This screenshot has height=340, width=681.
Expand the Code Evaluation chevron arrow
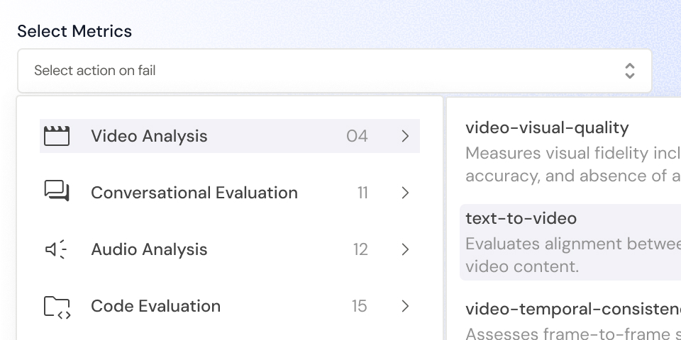tap(405, 306)
